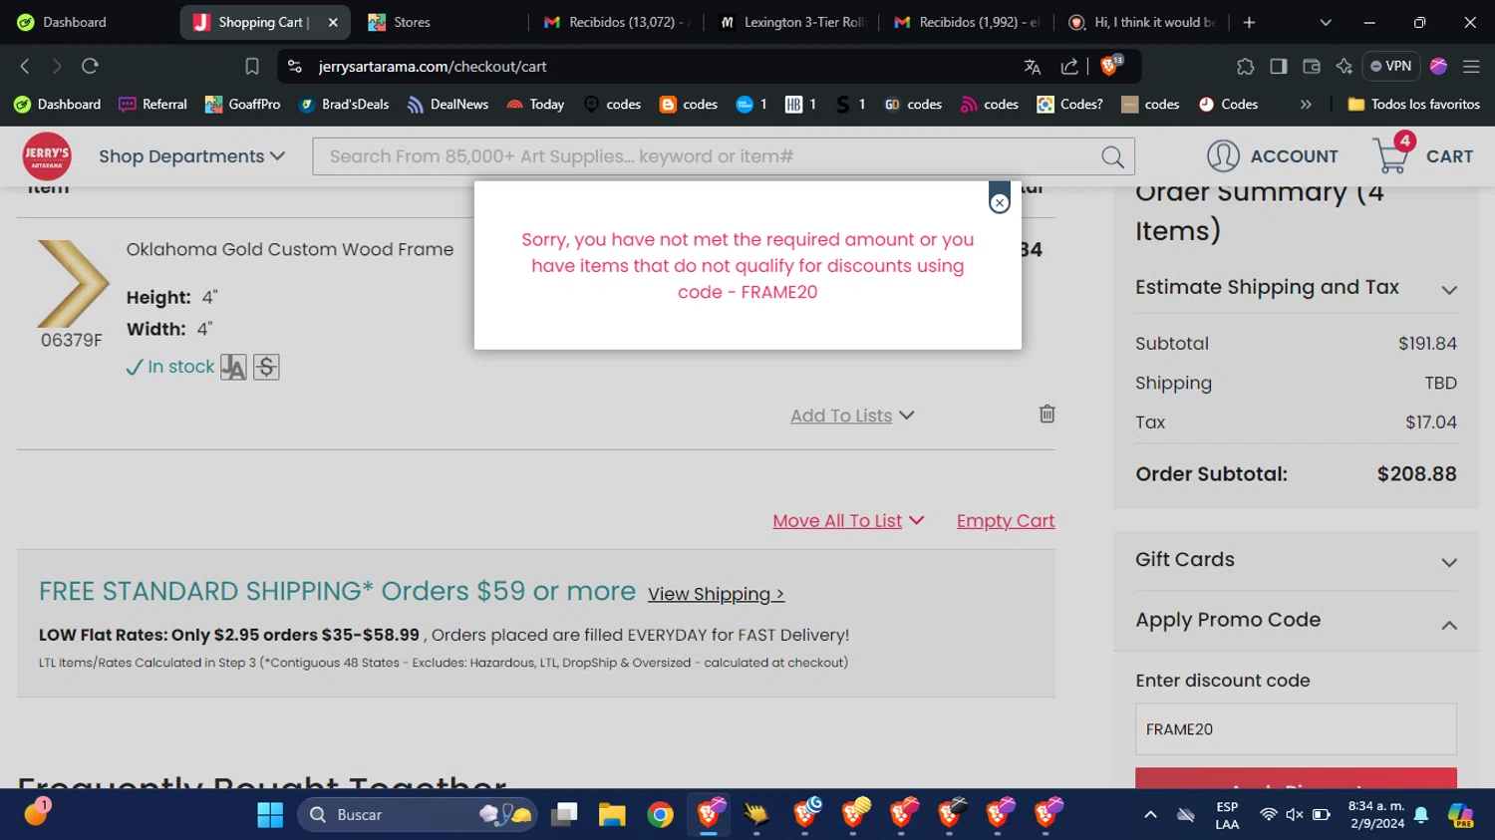Open Todos los favoritos folder

pyautogui.click(x=1413, y=104)
